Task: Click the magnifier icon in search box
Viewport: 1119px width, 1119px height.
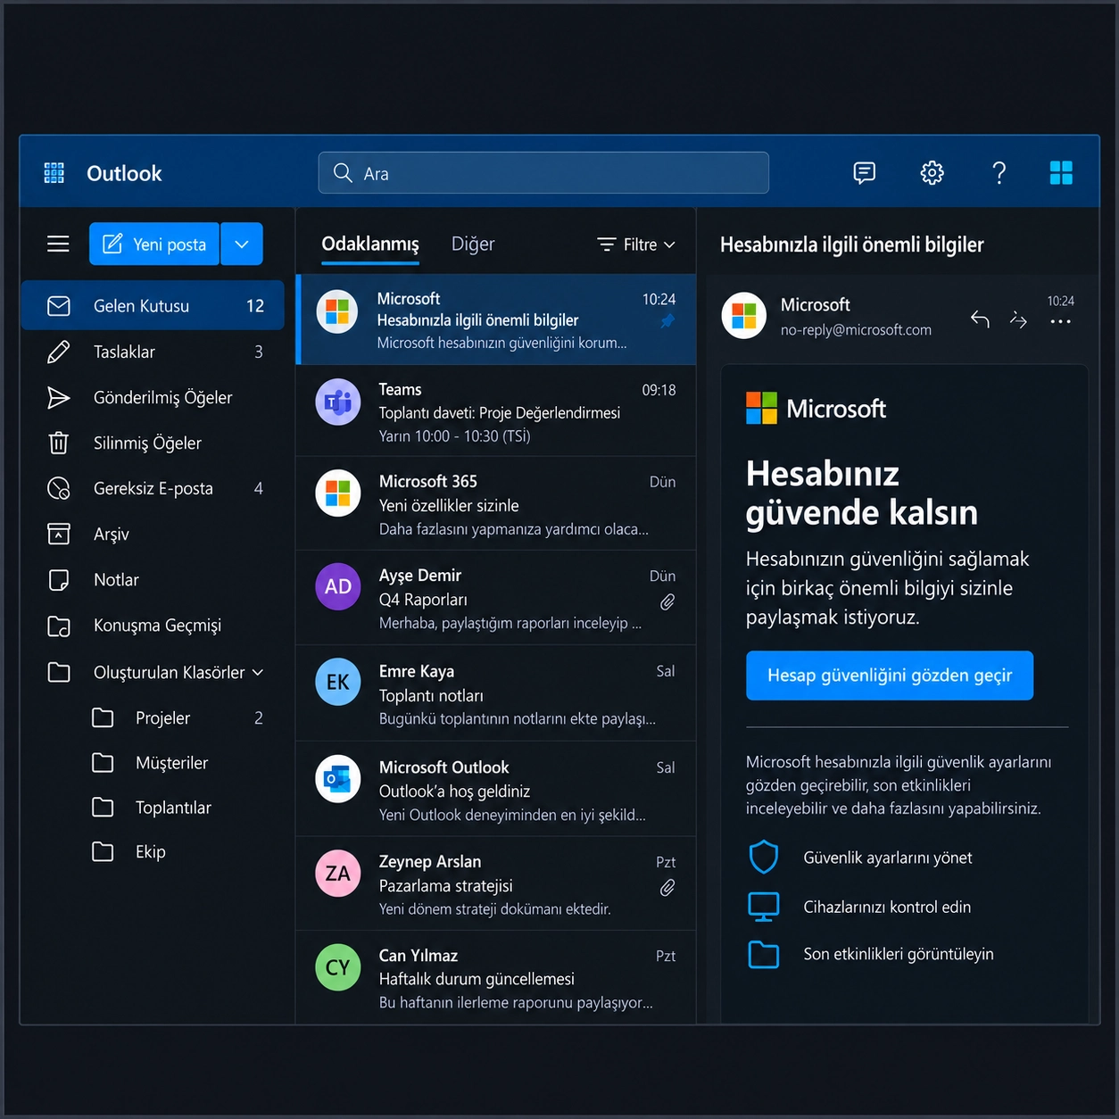Action: tap(343, 172)
